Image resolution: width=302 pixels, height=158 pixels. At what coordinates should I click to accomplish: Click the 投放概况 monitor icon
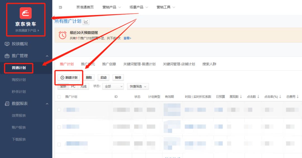(x=7, y=44)
